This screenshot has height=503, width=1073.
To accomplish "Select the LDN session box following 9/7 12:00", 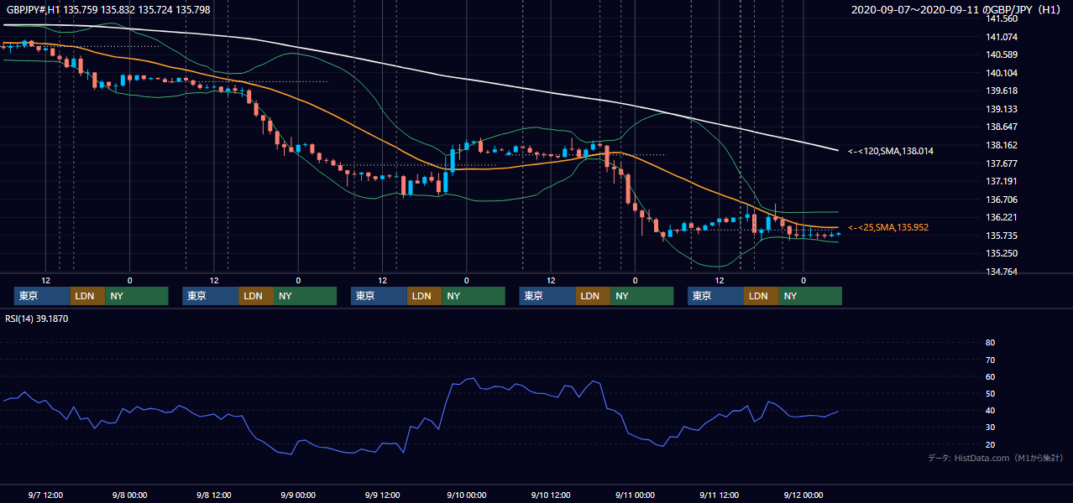I will tap(87, 296).
